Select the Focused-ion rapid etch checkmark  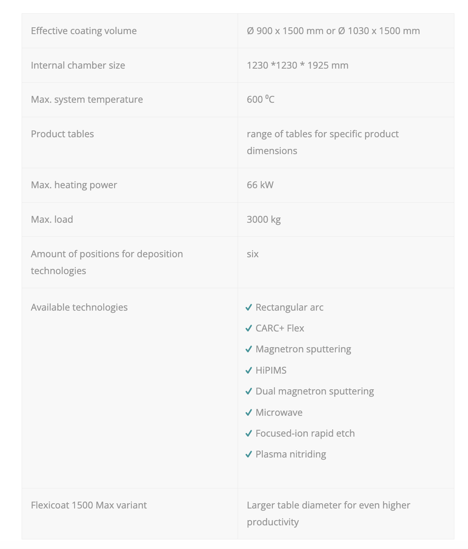point(249,434)
